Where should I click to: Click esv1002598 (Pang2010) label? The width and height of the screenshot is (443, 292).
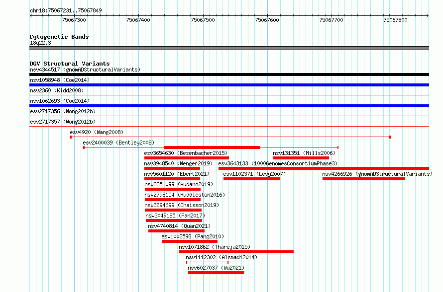[x=193, y=236]
